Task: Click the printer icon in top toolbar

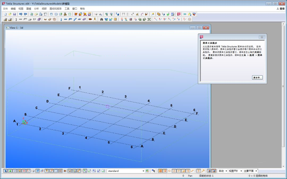Action: 41,14
